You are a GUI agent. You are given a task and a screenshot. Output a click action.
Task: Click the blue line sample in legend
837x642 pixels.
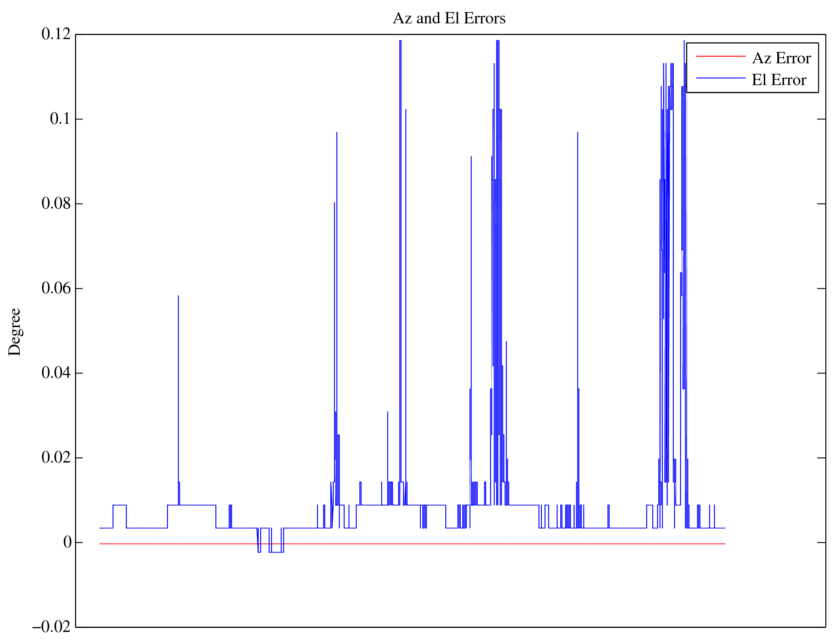(x=720, y=78)
